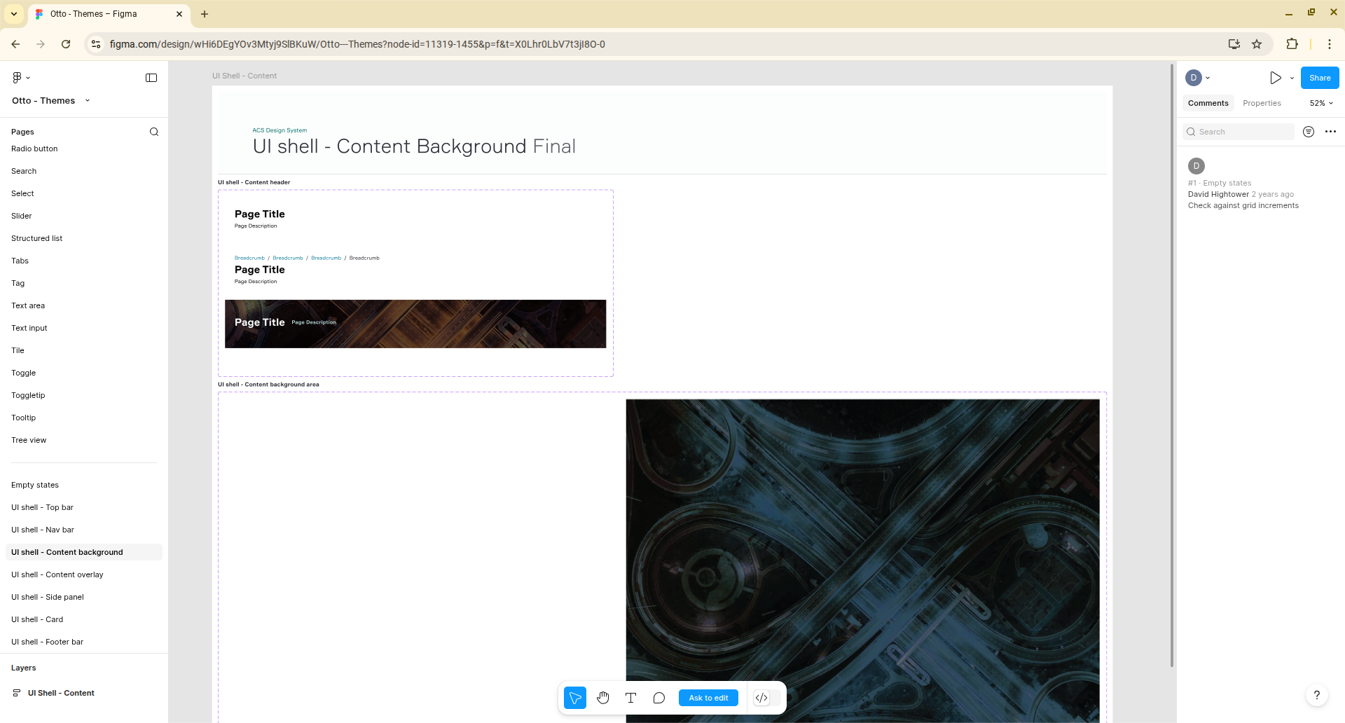This screenshot has height=723, width=1345.
Task: Open comments more options menu
Action: pos(1330,132)
